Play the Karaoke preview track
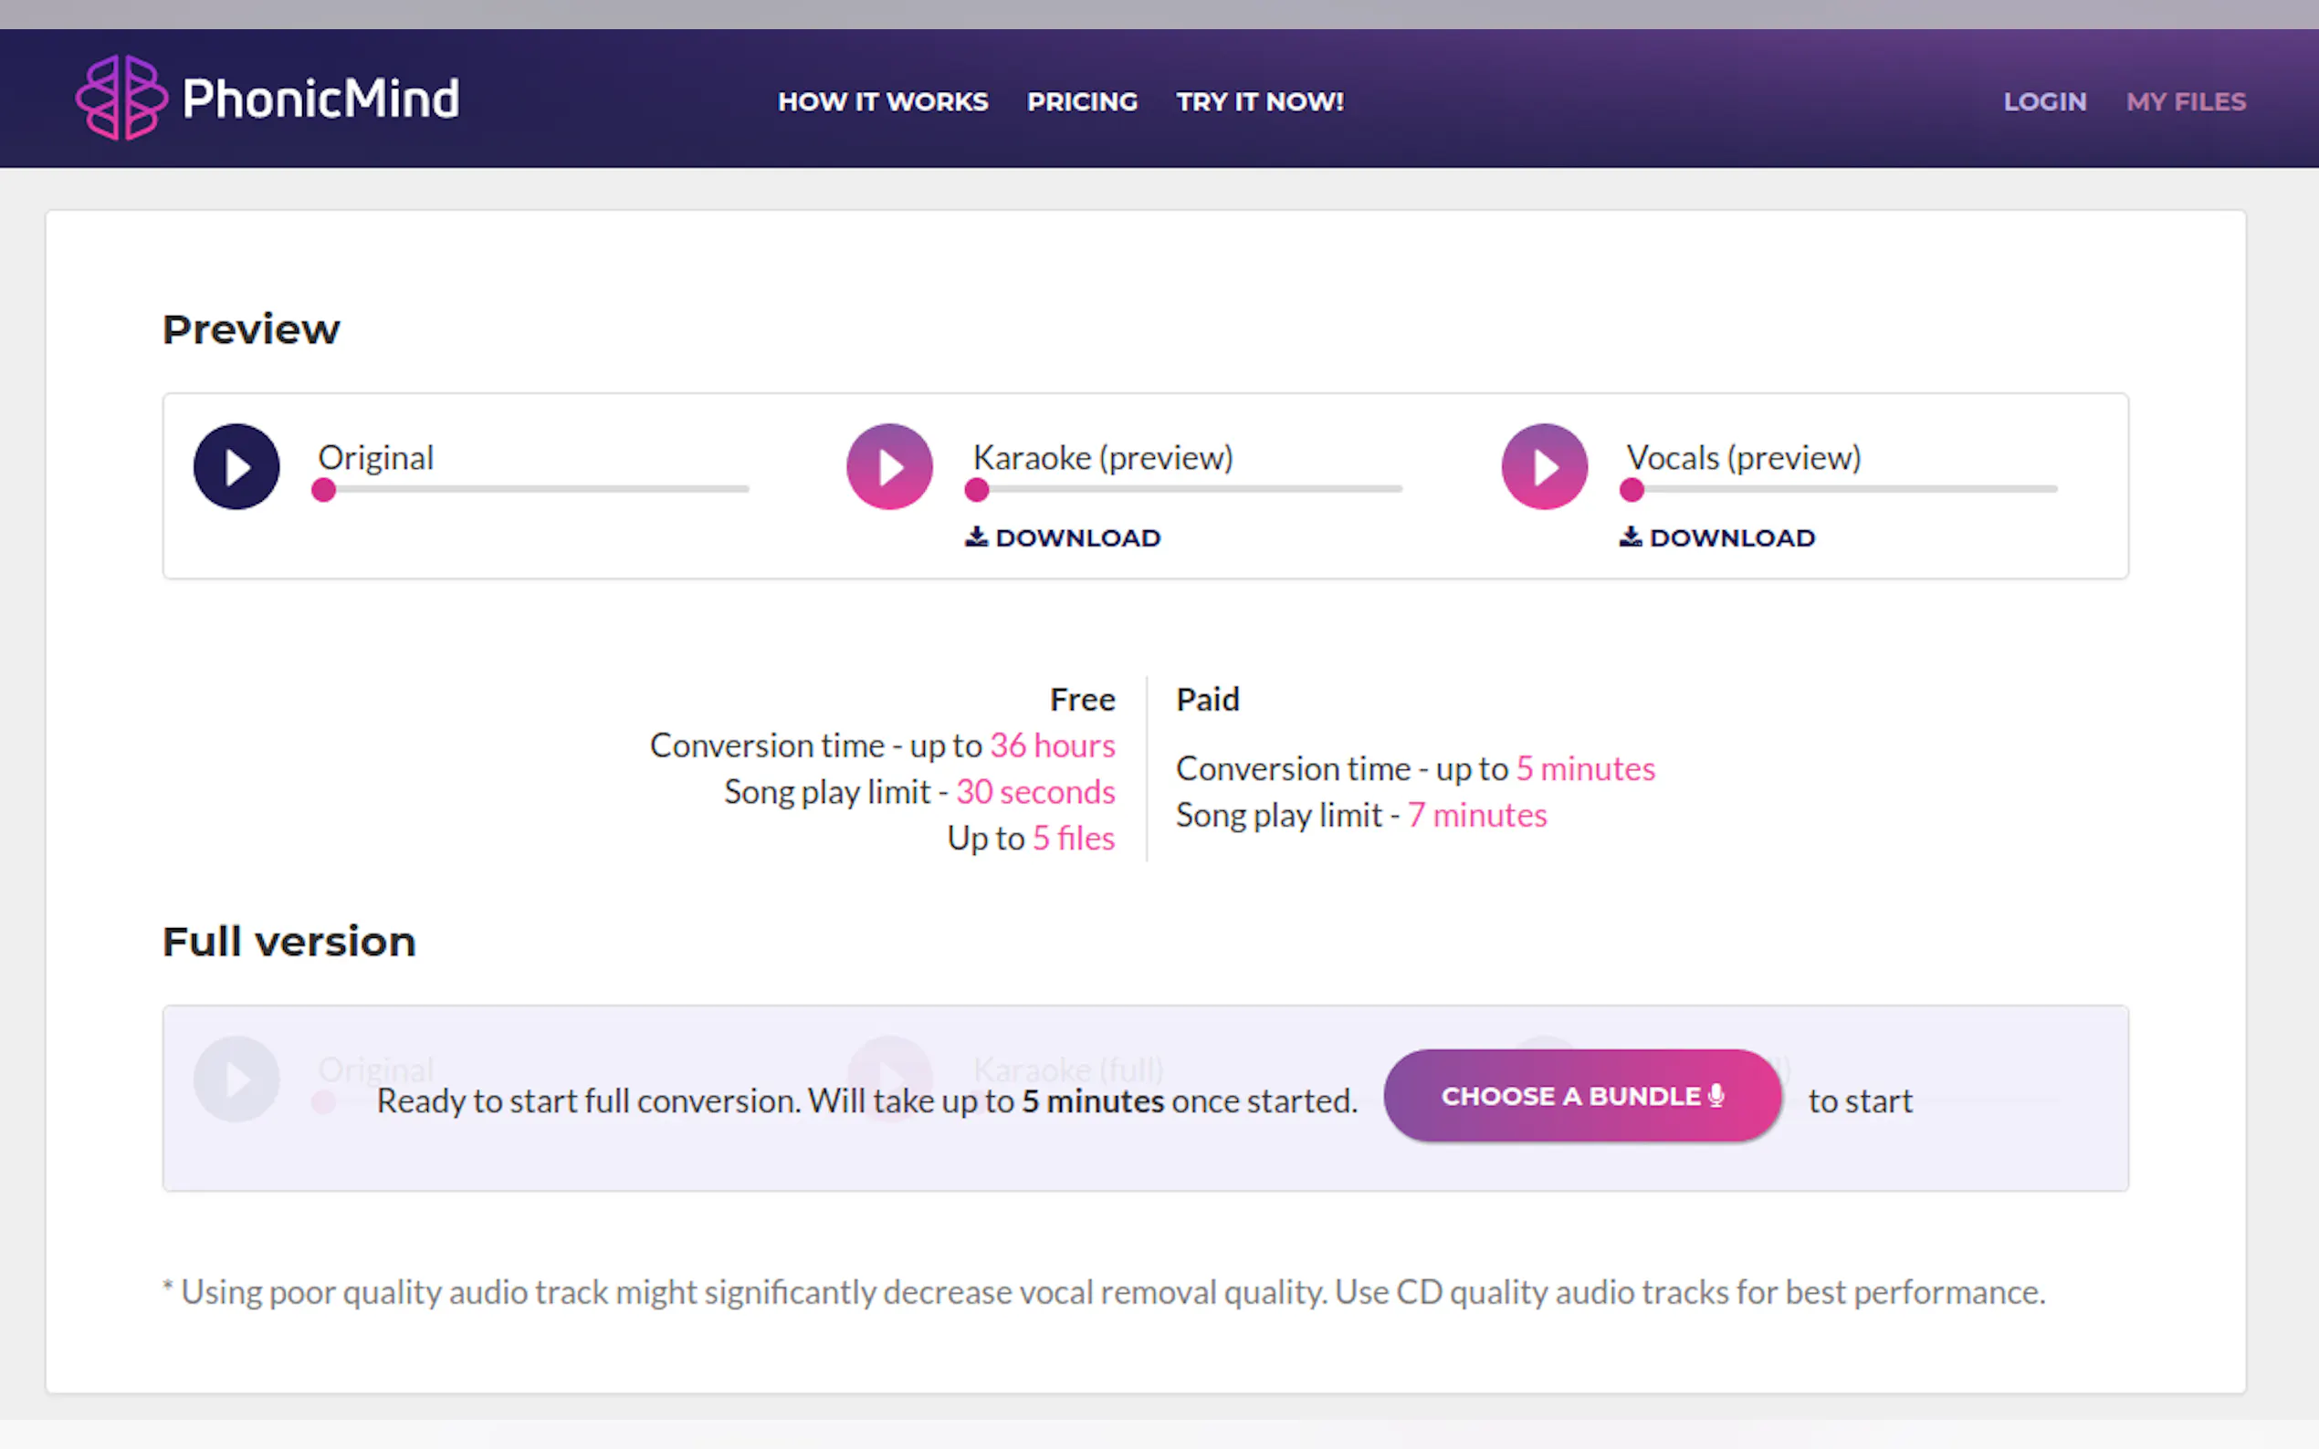Viewport: 2319px width, 1449px height. coord(888,466)
